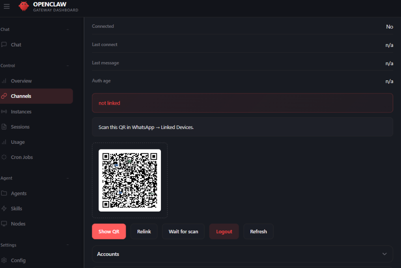Go to the Channels menu item

pos(21,96)
